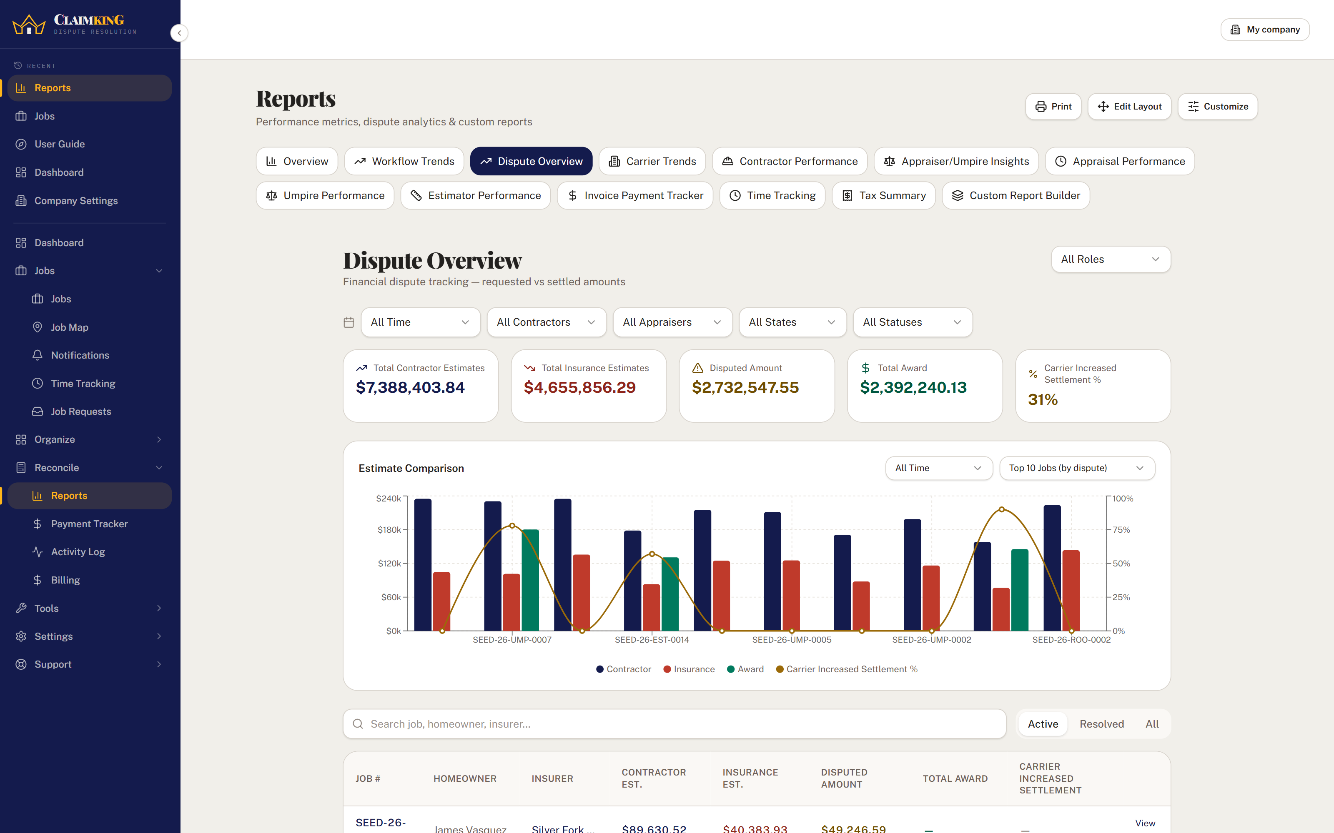1334x833 pixels.
Task: Open the Invoice Payment Tracker tab
Action: click(x=635, y=196)
